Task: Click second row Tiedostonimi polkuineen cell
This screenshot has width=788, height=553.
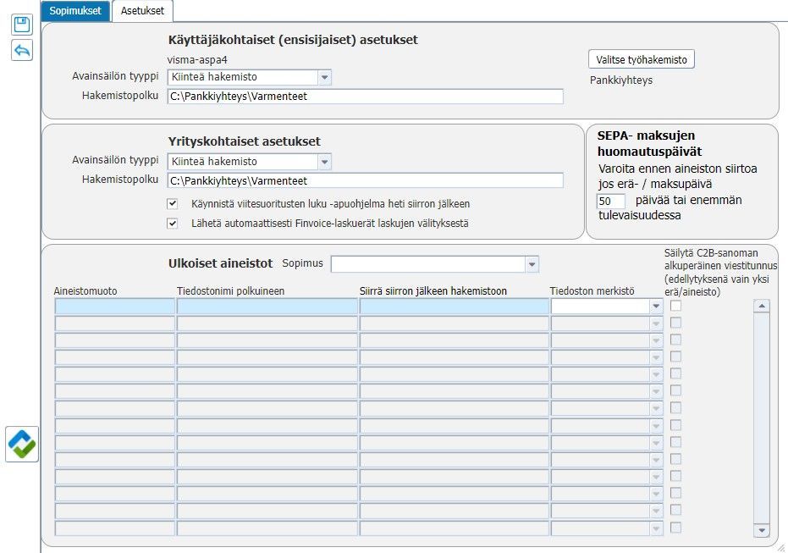Action: point(267,324)
